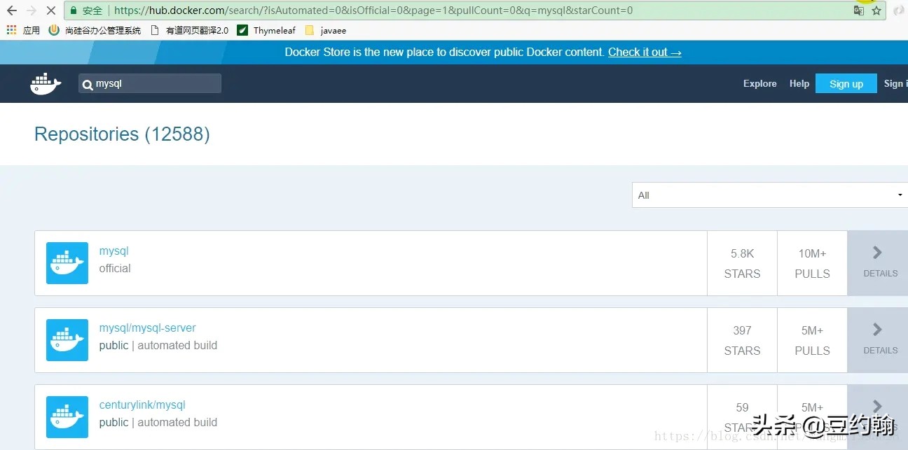
Task: Open the javaee bookmark folder
Action: tap(326, 30)
